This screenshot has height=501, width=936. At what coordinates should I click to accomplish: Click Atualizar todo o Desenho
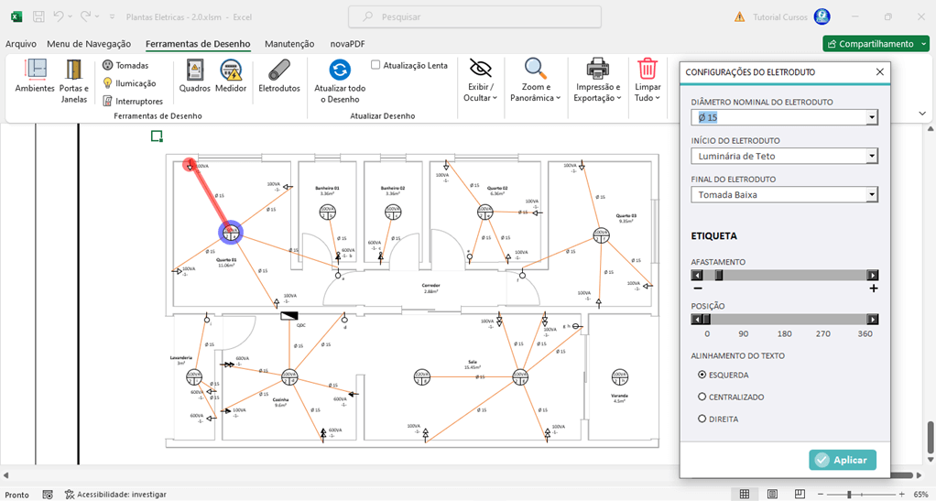click(340, 82)
